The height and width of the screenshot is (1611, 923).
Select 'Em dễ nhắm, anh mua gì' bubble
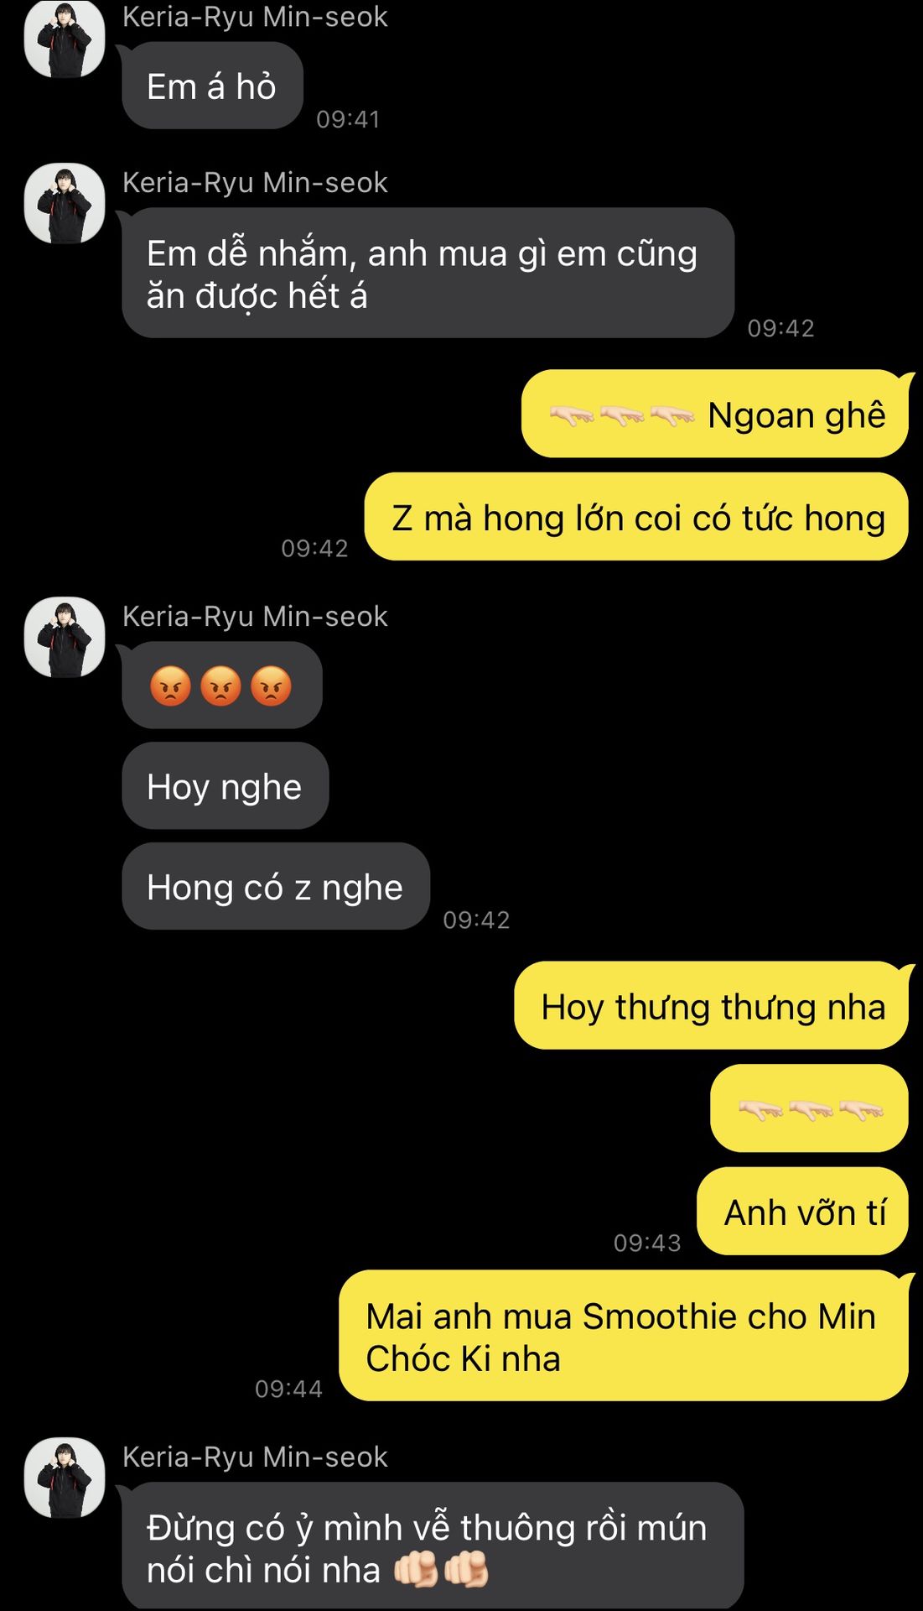(x=428, y=274)
